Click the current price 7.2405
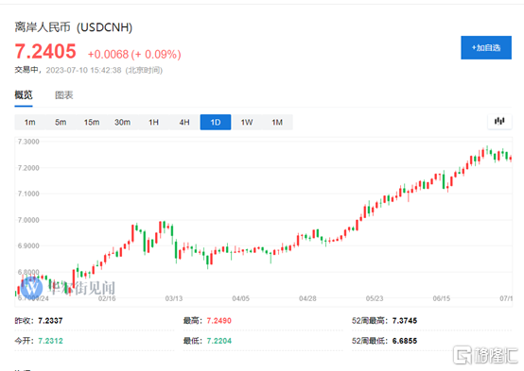This screenshot has height=371, width=524. (x=45, y=51)
